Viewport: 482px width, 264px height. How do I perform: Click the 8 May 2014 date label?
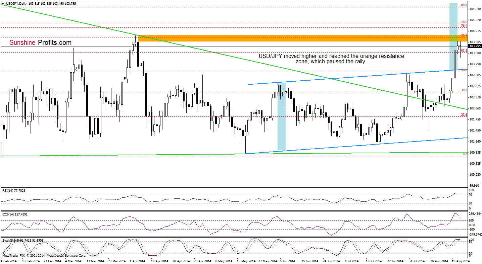[x=225, y=261]
